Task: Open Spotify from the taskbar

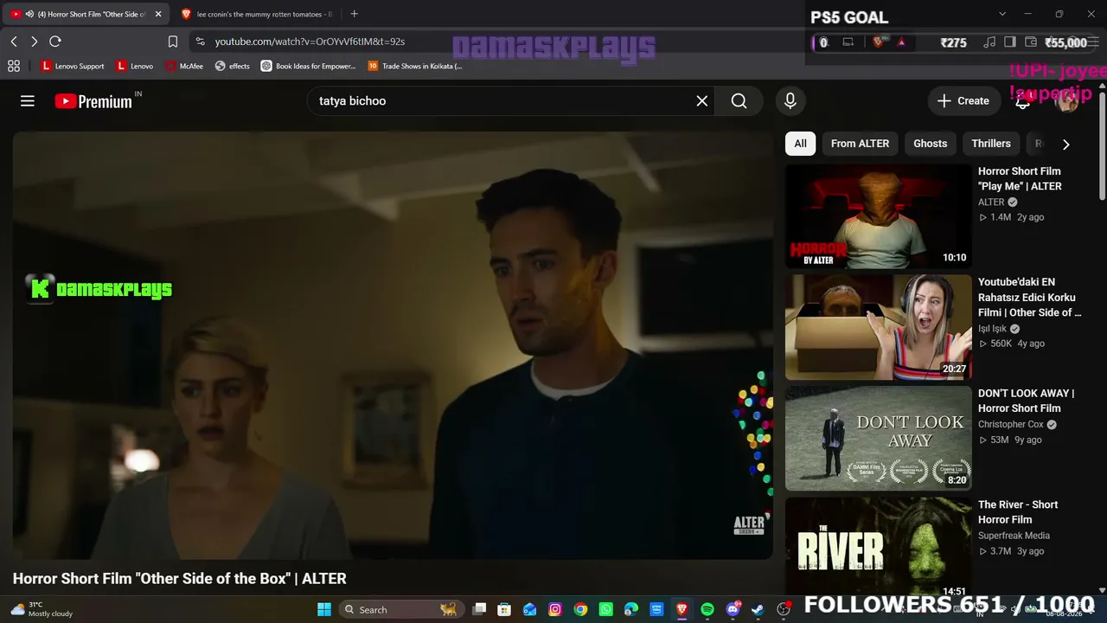Action: click(x=707, y=609)
